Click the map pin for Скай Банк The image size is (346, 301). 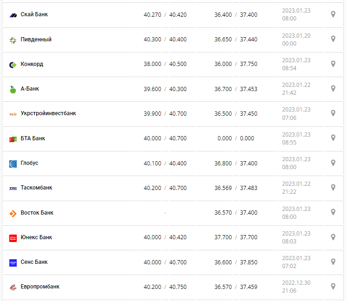[333, 14]
